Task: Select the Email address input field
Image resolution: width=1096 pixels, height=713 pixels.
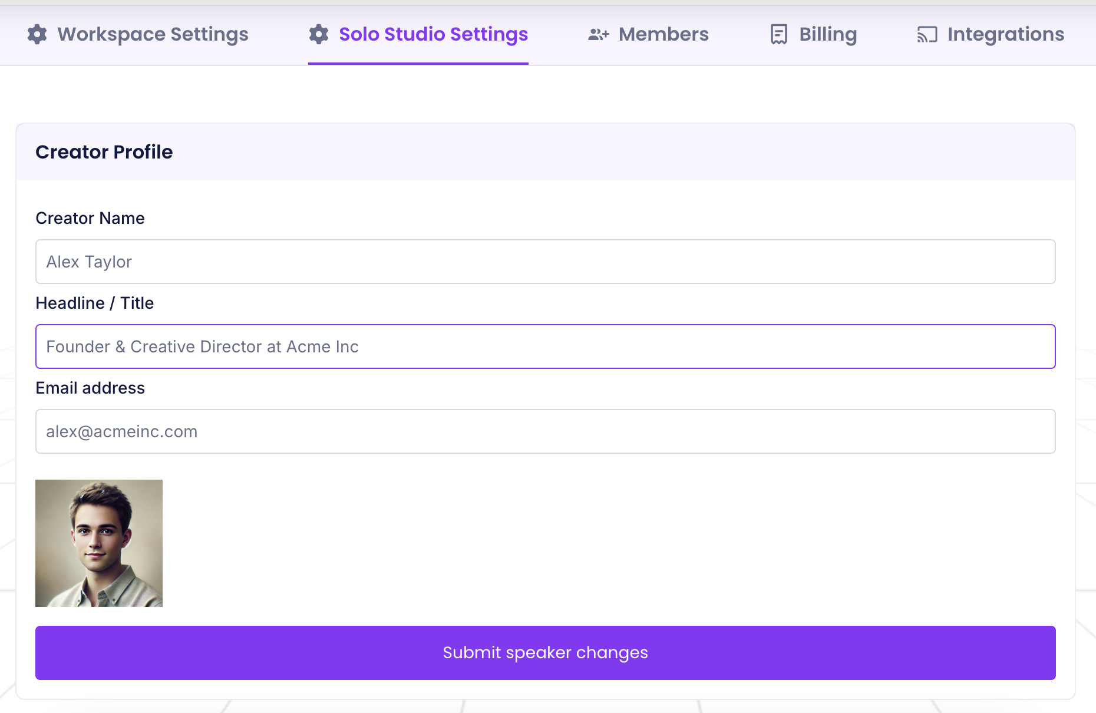Action: click(x=546, y=431)
